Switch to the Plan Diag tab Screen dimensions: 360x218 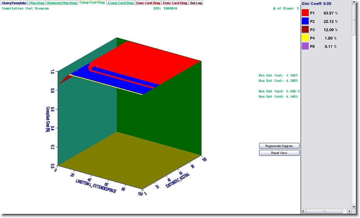click(36, 3)
